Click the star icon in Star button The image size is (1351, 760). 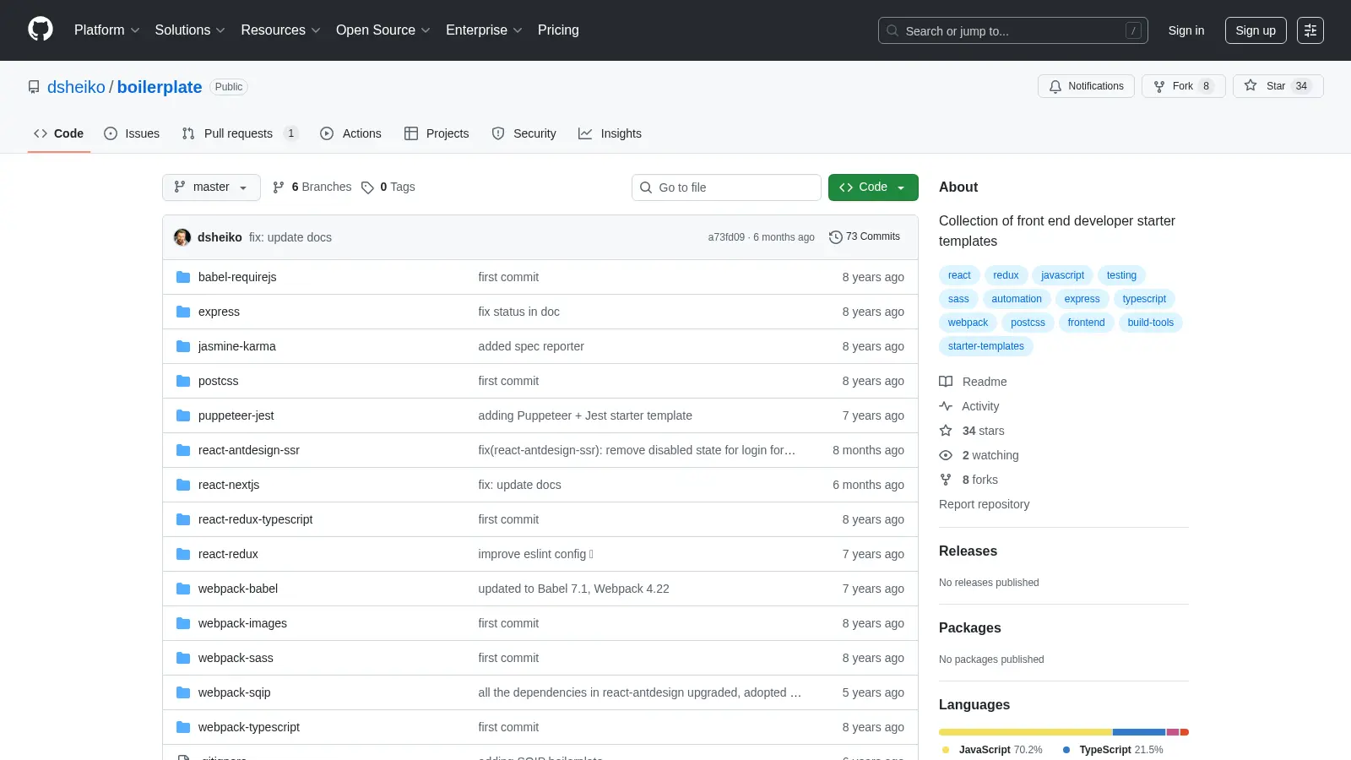pos(1251,86)
